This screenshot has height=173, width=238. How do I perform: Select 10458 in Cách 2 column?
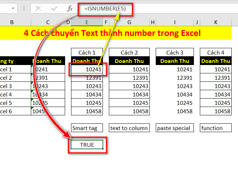tap(129, 111)
